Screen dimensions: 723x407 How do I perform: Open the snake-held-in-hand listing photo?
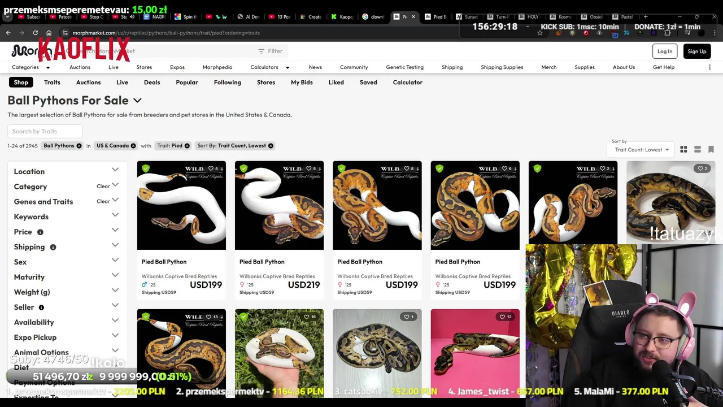(279, 353)
